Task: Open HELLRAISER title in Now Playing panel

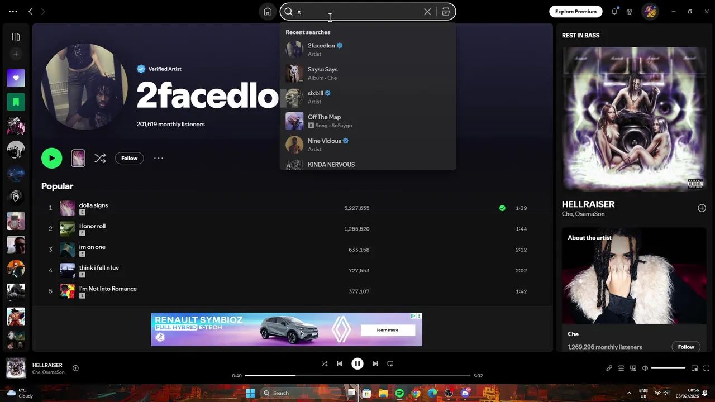Action: (588, 204)
